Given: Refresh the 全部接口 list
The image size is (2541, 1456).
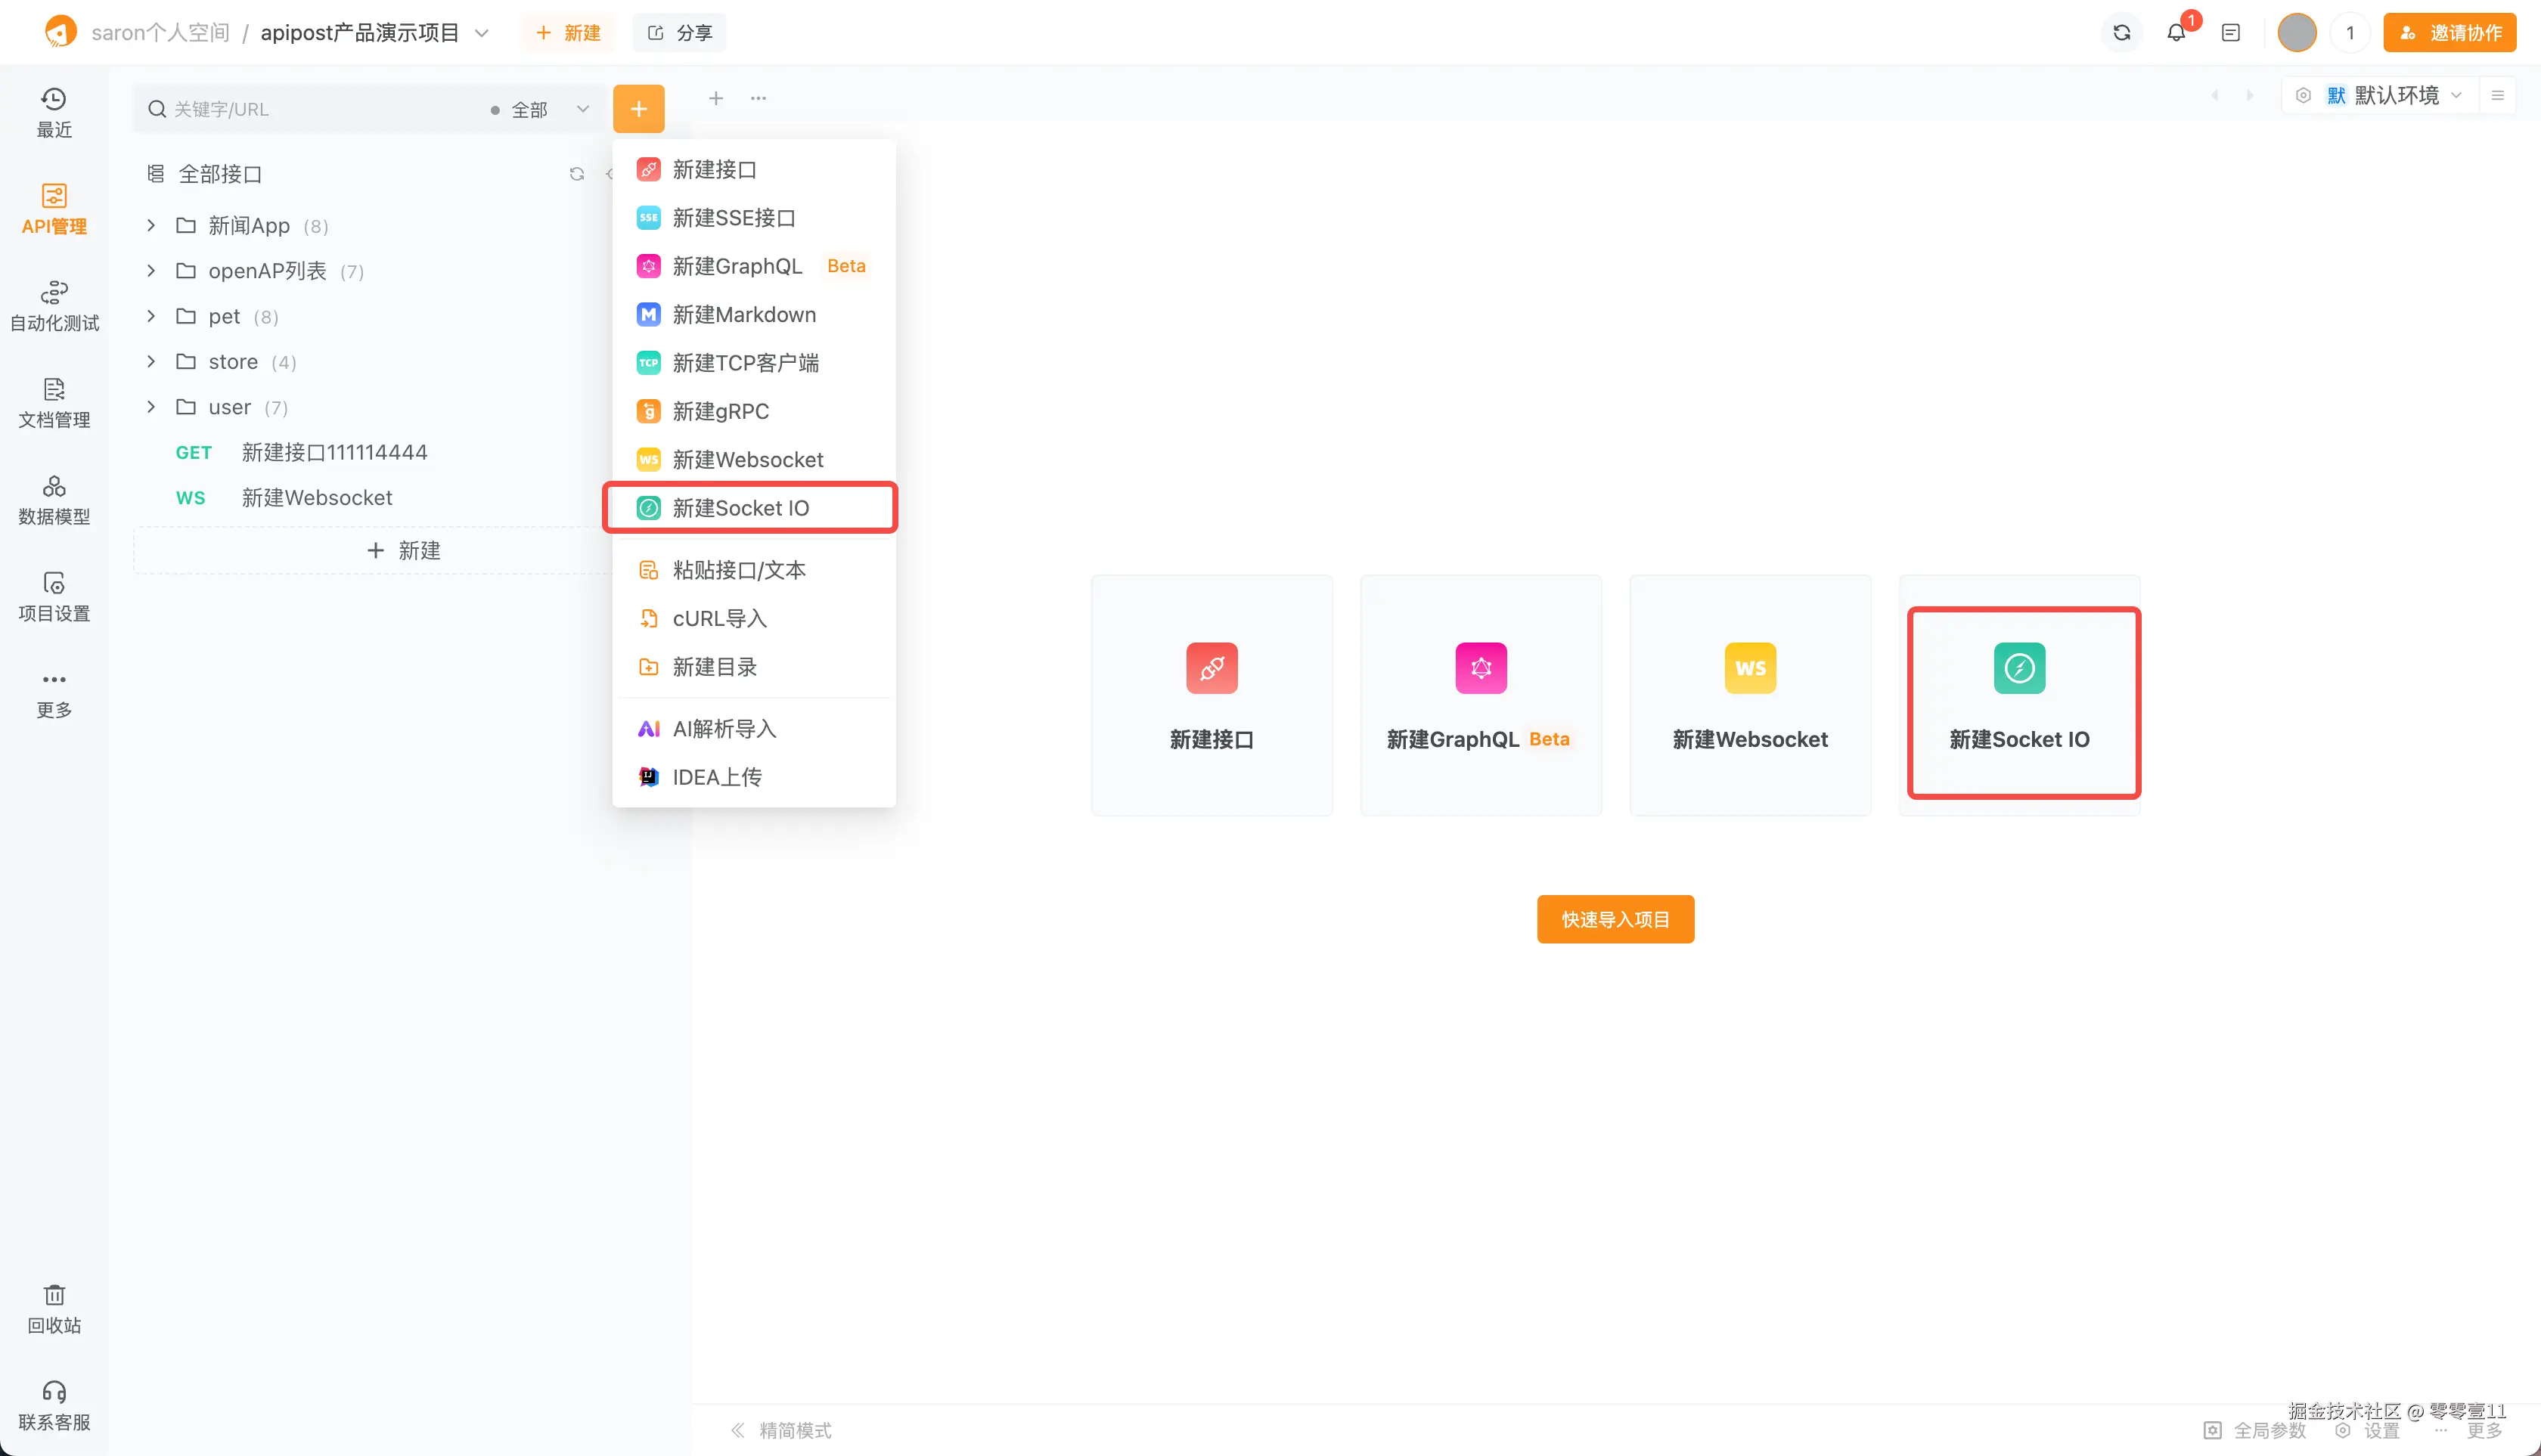Looking at the screenshot, I should click(x=576, y=174).
